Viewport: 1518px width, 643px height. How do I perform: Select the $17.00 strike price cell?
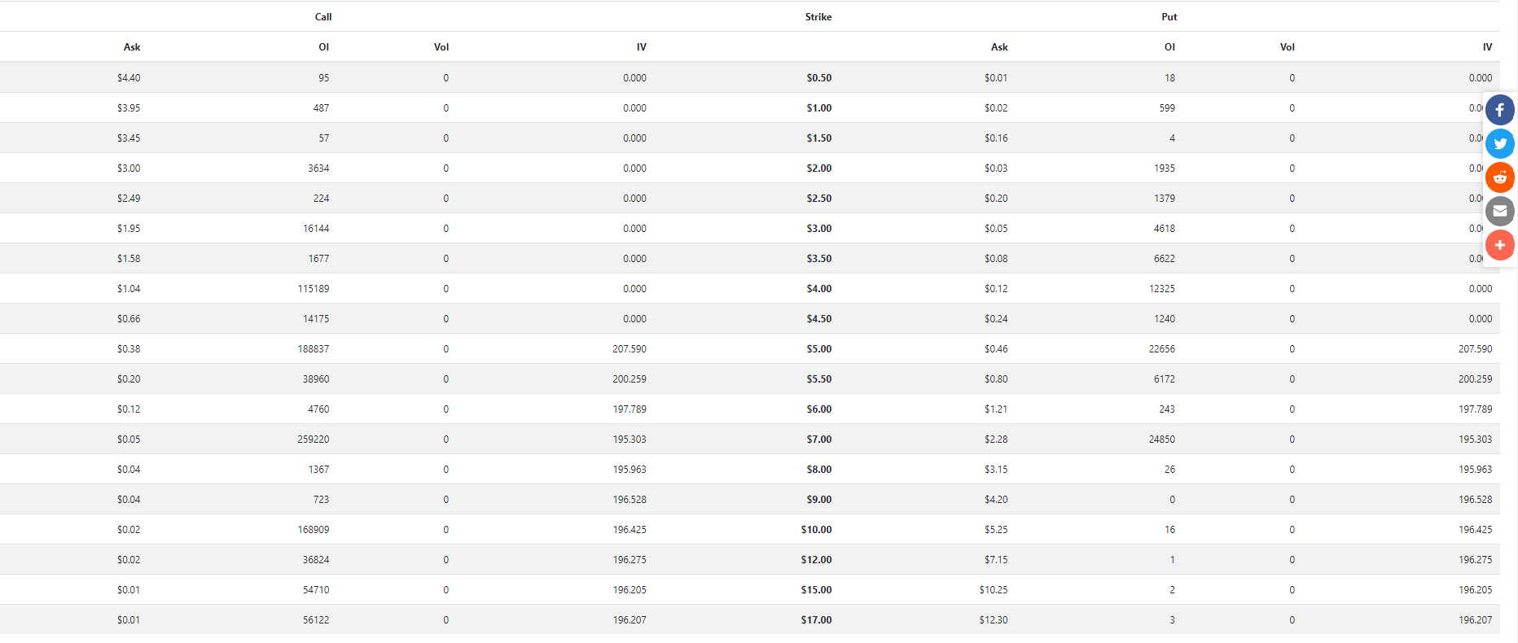point(816,620)
